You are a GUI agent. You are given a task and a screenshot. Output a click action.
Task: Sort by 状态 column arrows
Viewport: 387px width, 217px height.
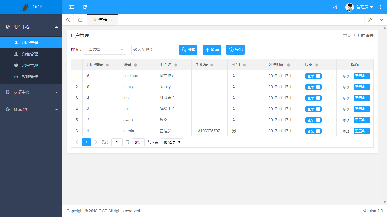pyautogui.click(x=317, y=65)
